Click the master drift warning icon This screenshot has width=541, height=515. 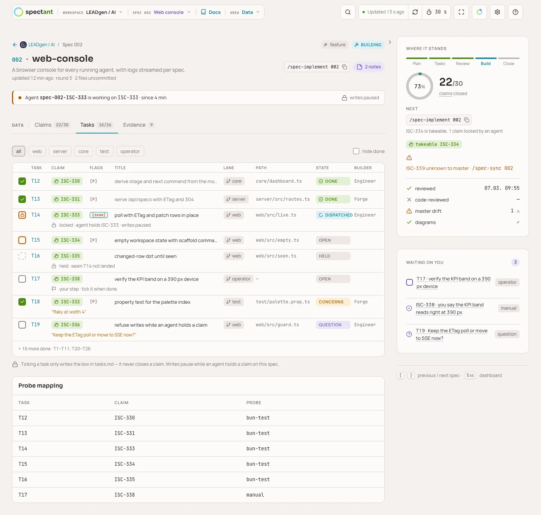(x=409, y=211)
